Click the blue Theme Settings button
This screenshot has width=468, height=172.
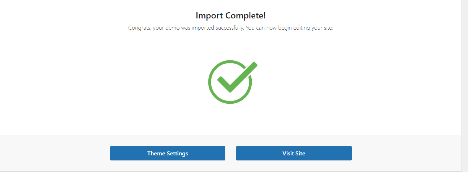[x=168, y=153]
